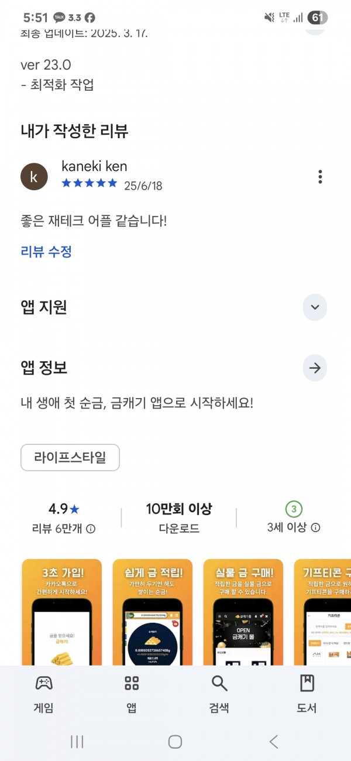View the 3초 가입 screenshot thumbnail
This screenshot has width=351, height=761.
[x=61, y=612]
